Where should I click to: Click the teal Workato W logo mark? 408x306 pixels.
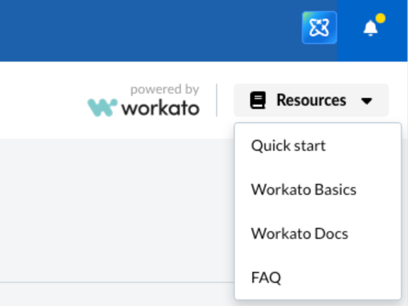102,107
